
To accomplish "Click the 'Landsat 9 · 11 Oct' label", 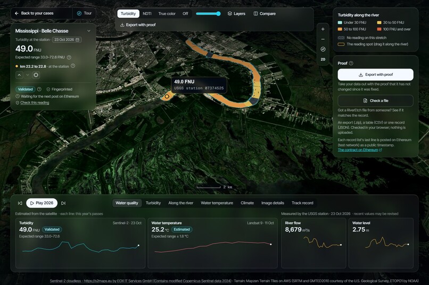I will [x=260, y=223].
